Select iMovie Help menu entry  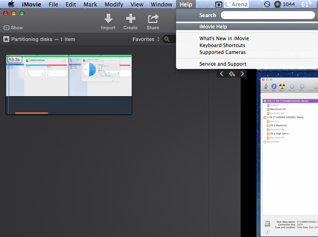point(247,27)
